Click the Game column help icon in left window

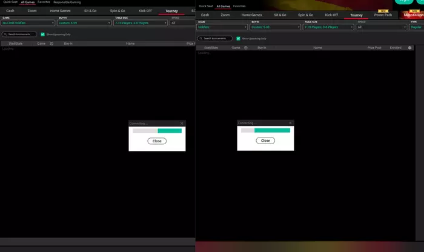click(51, 44)
